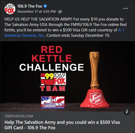Click the info icon on link preview
135x133 pixels.
pyautogui.click(x=127, y=112)
